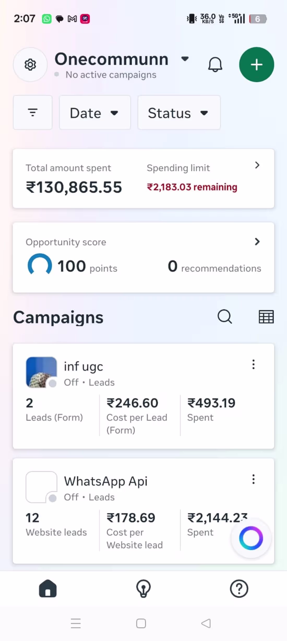Open the Ideas lightbulb tab
This screenshot has width=287, height=641.
pos(143,589)
